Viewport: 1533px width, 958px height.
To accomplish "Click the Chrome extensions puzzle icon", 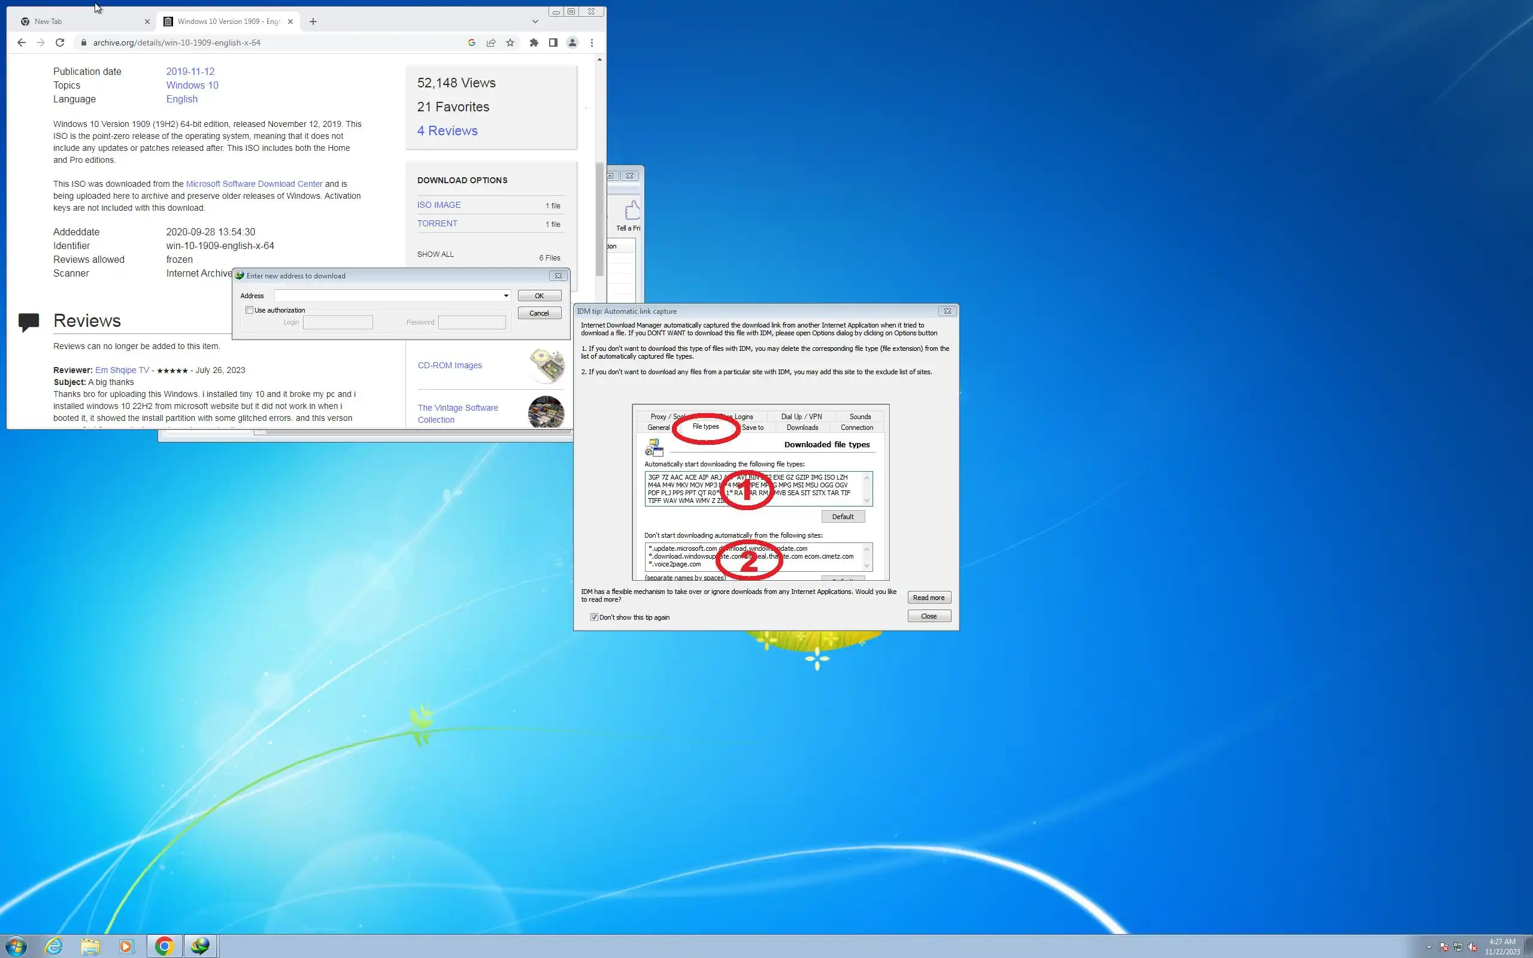I will (x=534, y=43).
